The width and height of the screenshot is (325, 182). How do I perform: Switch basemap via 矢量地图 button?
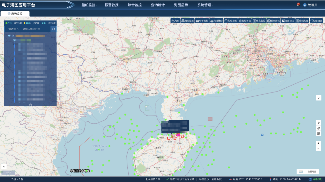pyautogui.click(x=308, y=171)
